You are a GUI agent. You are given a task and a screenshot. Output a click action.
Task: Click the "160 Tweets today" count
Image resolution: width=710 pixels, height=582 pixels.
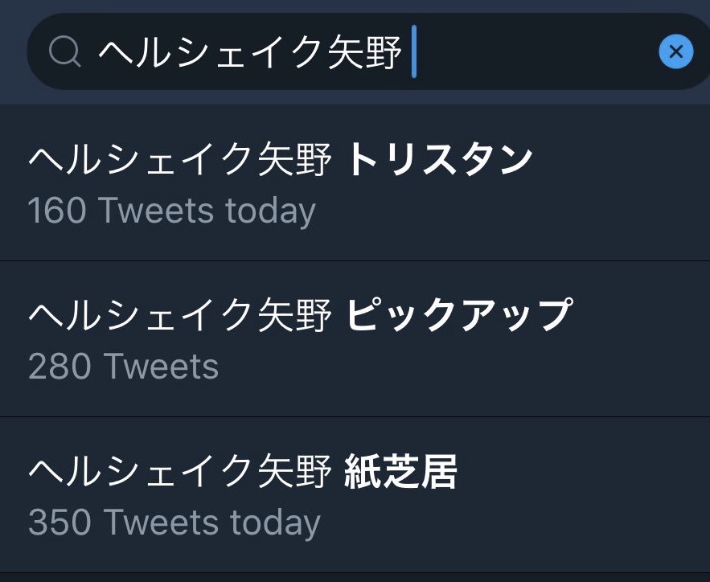(171, 211)
